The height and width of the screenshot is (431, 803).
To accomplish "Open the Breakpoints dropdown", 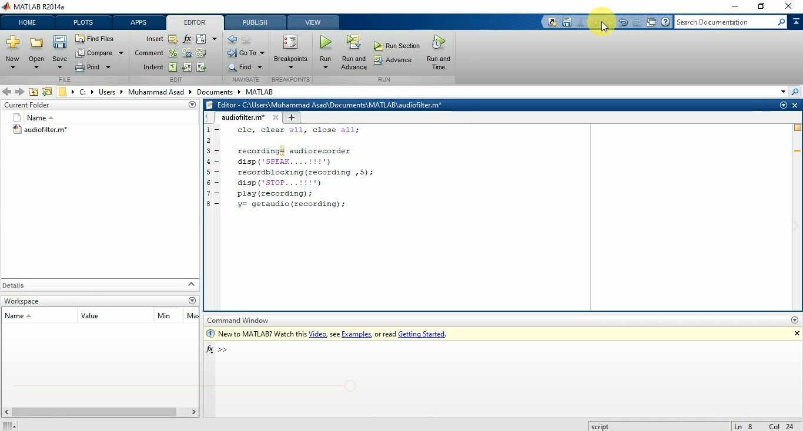I will click(x=290, y=66).
